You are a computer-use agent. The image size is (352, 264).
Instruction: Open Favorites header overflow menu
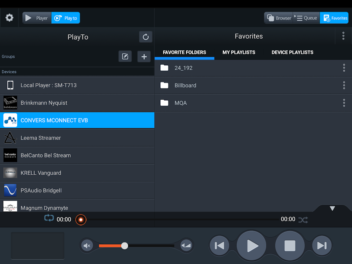[343, 36]
